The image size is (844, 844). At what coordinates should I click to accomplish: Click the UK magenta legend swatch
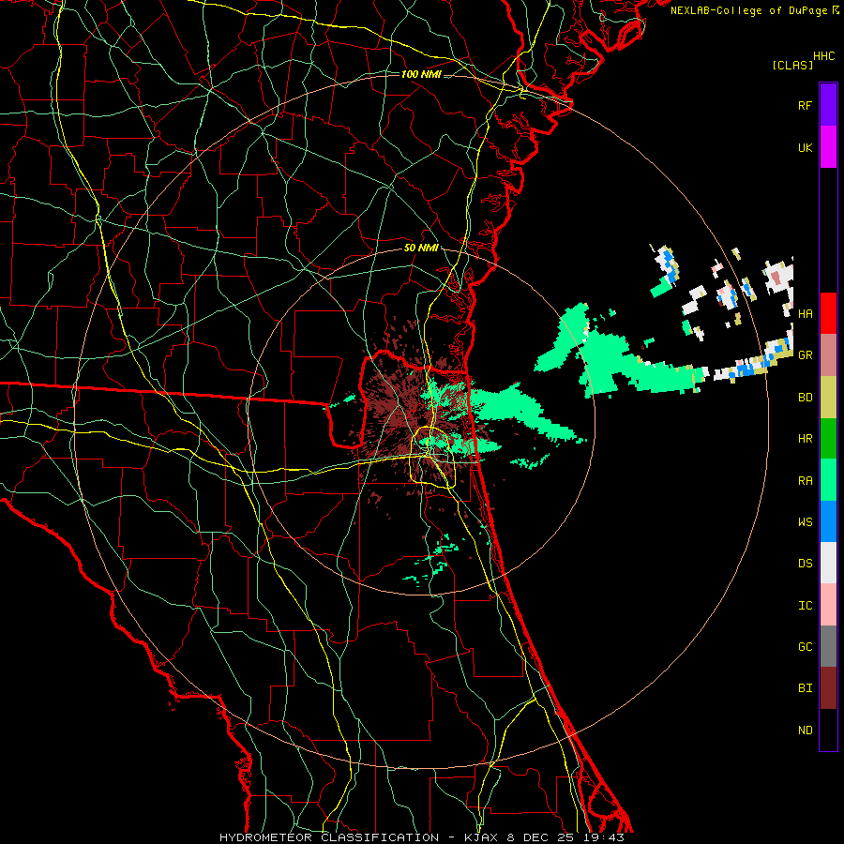(828, 147)
